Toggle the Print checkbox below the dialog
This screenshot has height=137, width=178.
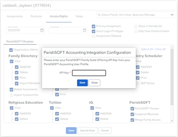pyautogui.click(x=57, y=94)
